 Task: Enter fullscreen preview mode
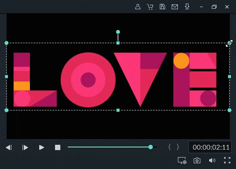point(227,160)
